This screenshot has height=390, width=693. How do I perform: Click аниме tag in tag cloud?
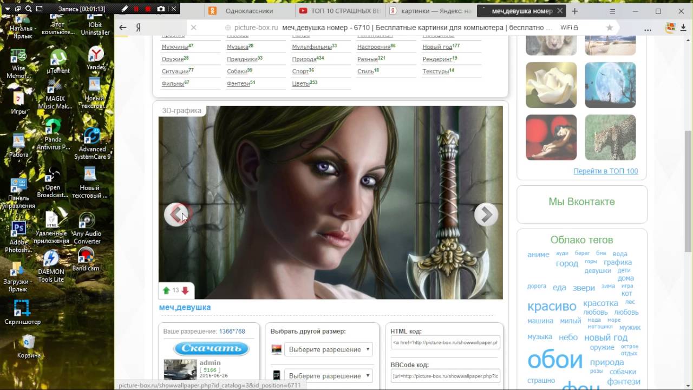(x=538, y=255)
